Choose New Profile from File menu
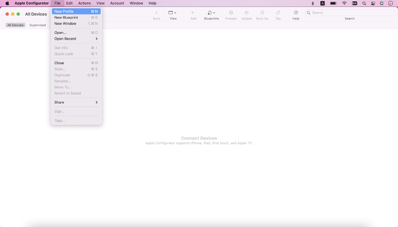 click(76, 11)
